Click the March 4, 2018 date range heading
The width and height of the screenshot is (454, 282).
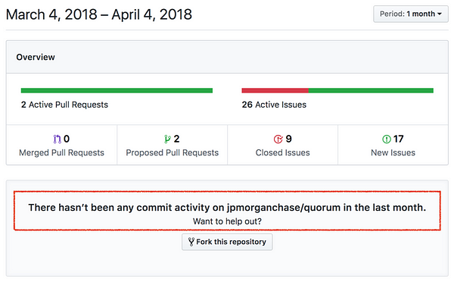pos(99,14)
